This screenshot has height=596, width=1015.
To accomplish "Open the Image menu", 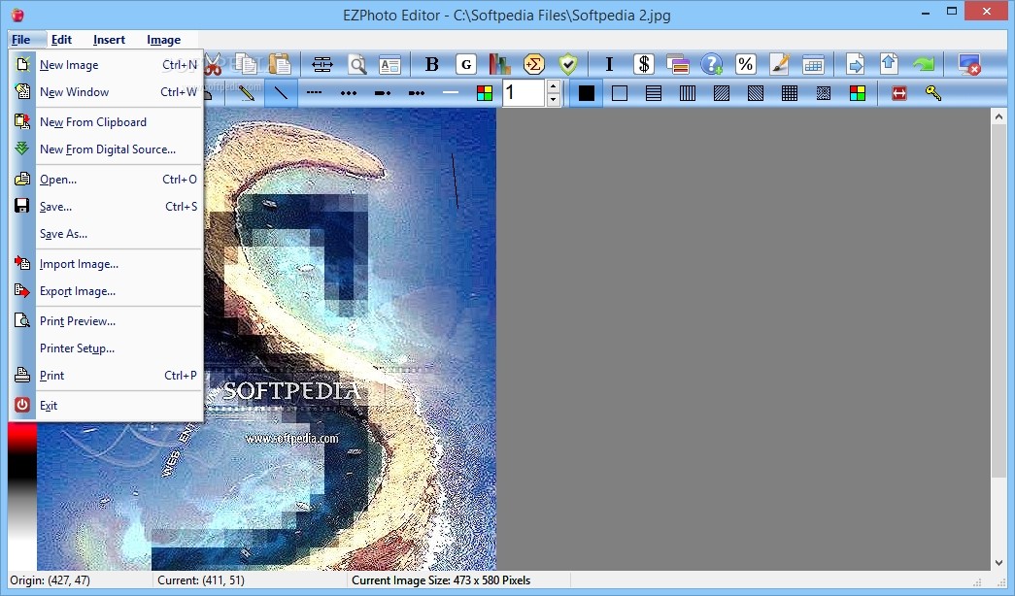I will (x=164, y=40).
